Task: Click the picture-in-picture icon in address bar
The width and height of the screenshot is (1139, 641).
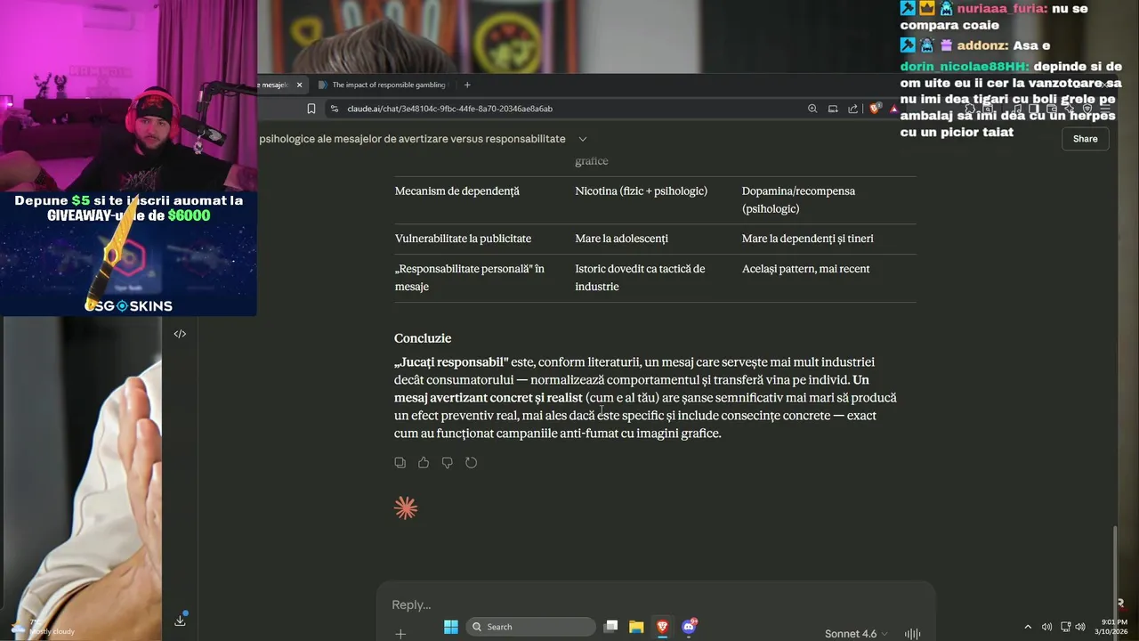Action: pyautogui.click(x=833, y=109)
